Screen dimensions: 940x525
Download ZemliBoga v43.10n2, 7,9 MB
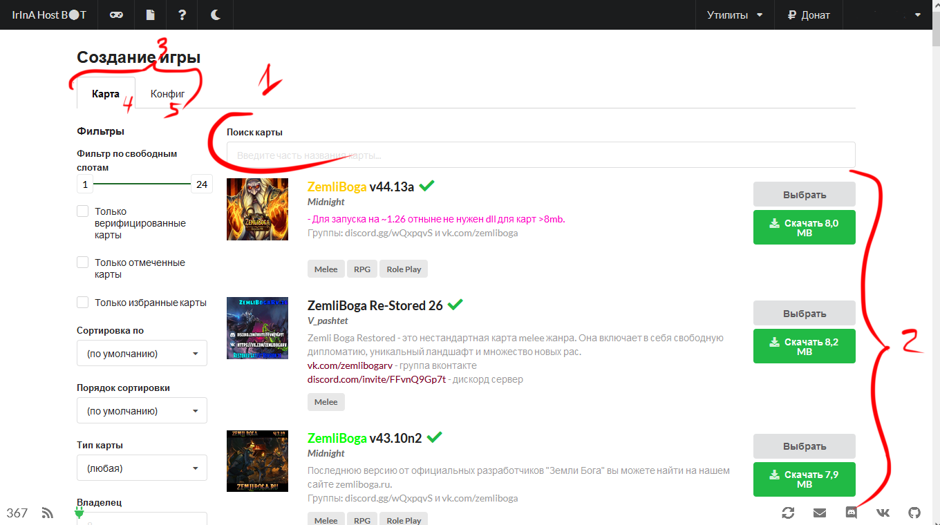pyautogui.click(x=805, y=479)
